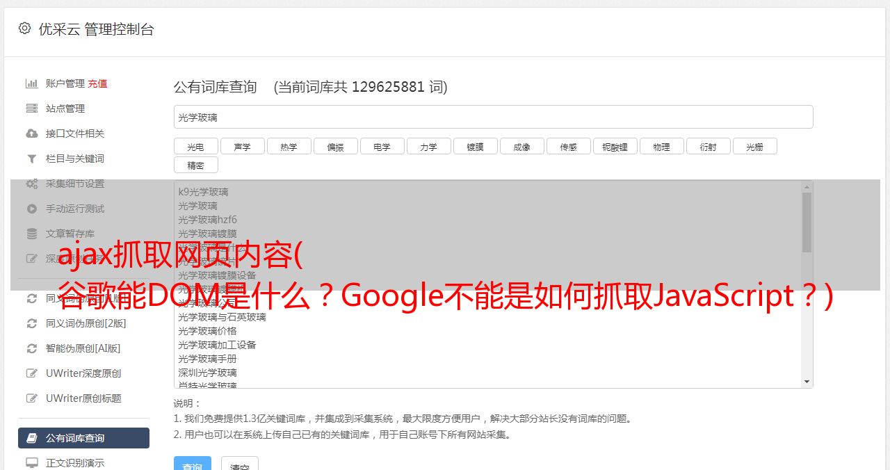Click the blue 查询 query button

(192, 463)
